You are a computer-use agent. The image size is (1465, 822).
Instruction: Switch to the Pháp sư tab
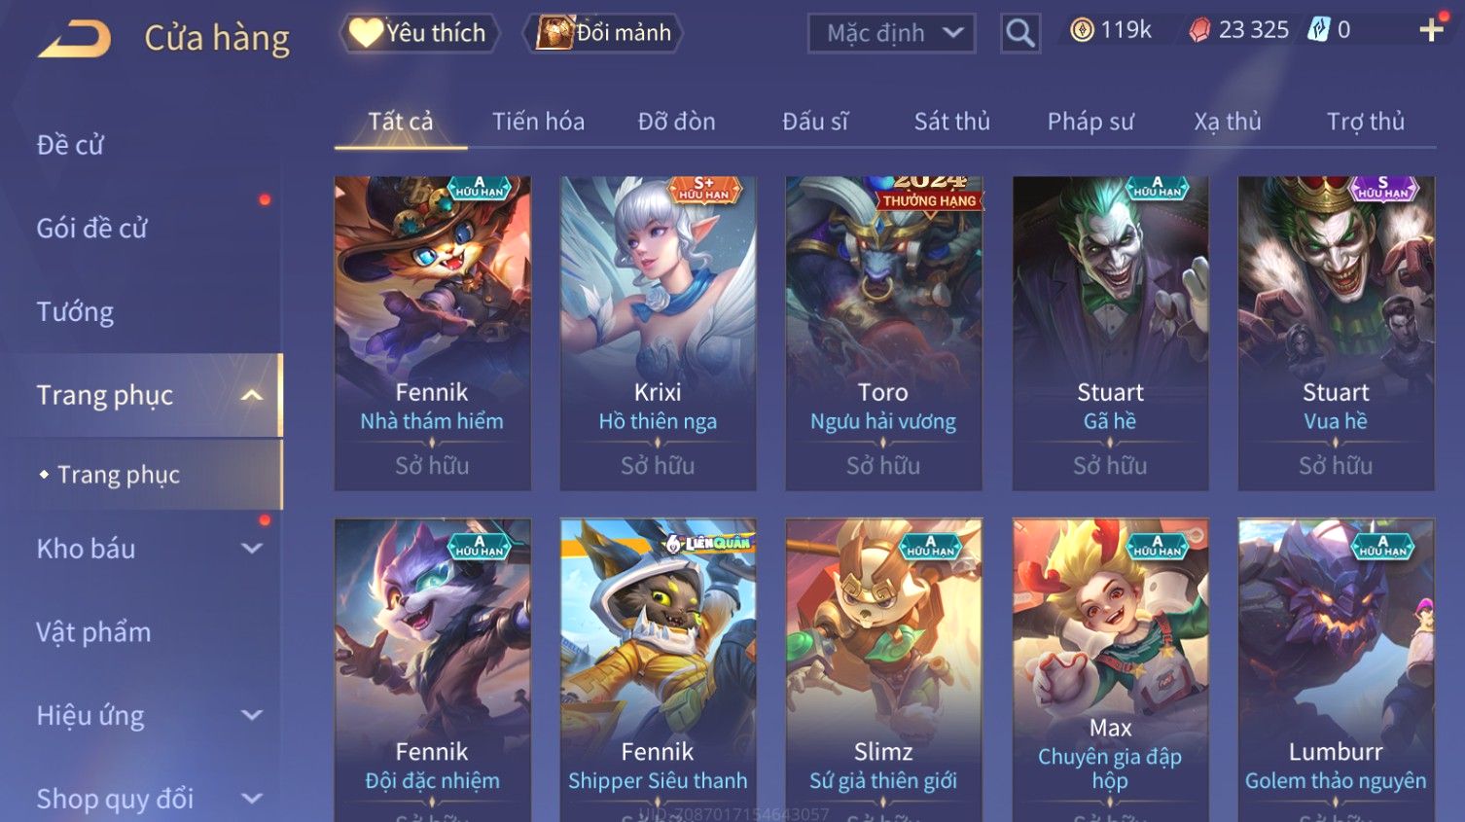coord(1090,122)
